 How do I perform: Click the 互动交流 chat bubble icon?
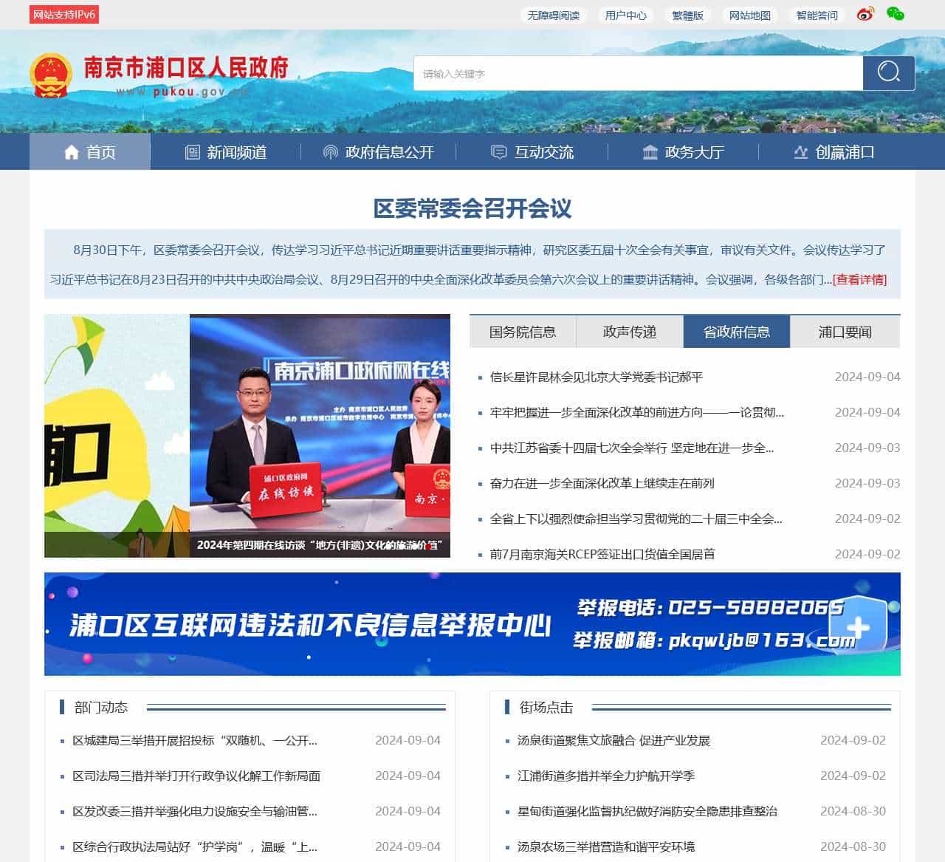pyautogui.click(x=498, y=151)
